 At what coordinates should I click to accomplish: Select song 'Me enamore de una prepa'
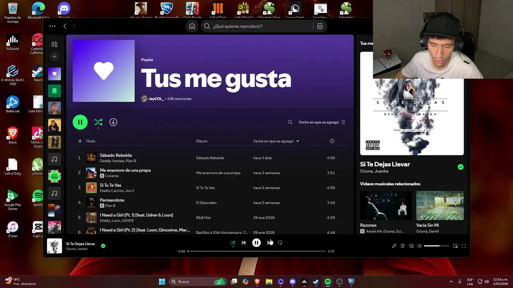coord(125,170)
